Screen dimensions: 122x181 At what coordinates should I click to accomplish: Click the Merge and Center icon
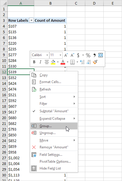coord(100,55)
